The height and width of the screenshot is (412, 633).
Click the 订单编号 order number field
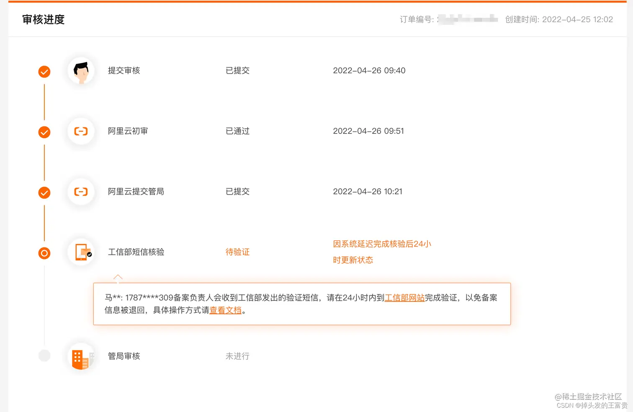[448, 19]
